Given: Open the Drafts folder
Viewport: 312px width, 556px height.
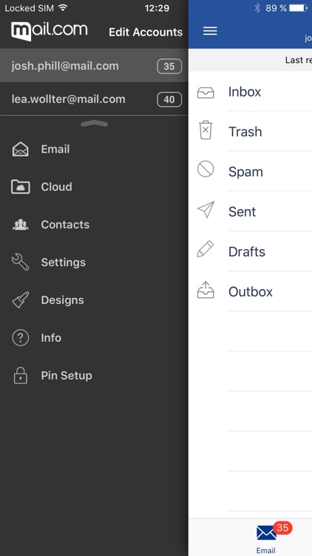Looking at the screenshot, I should [251, 251].
